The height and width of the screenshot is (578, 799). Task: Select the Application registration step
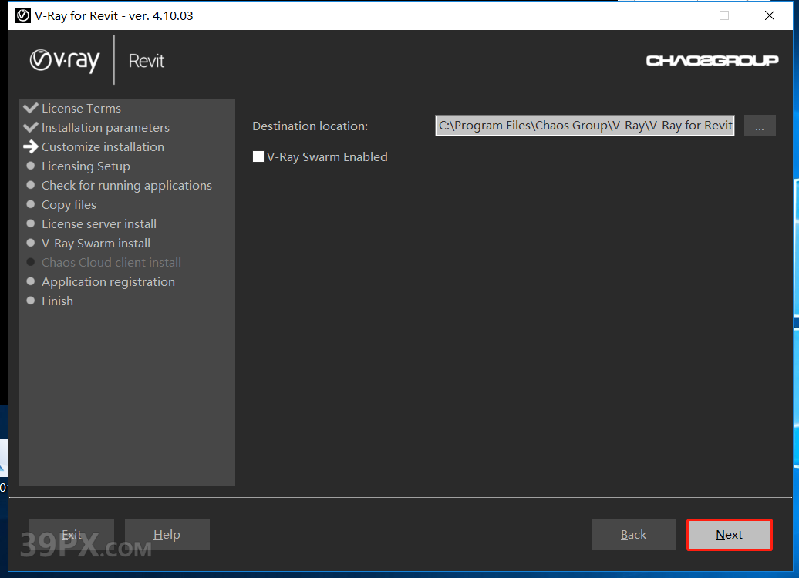(x=108, y=282)
